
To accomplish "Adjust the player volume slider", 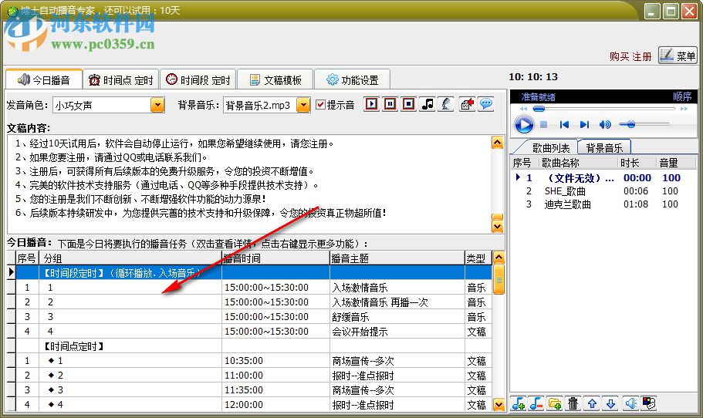I will point(644,124).
